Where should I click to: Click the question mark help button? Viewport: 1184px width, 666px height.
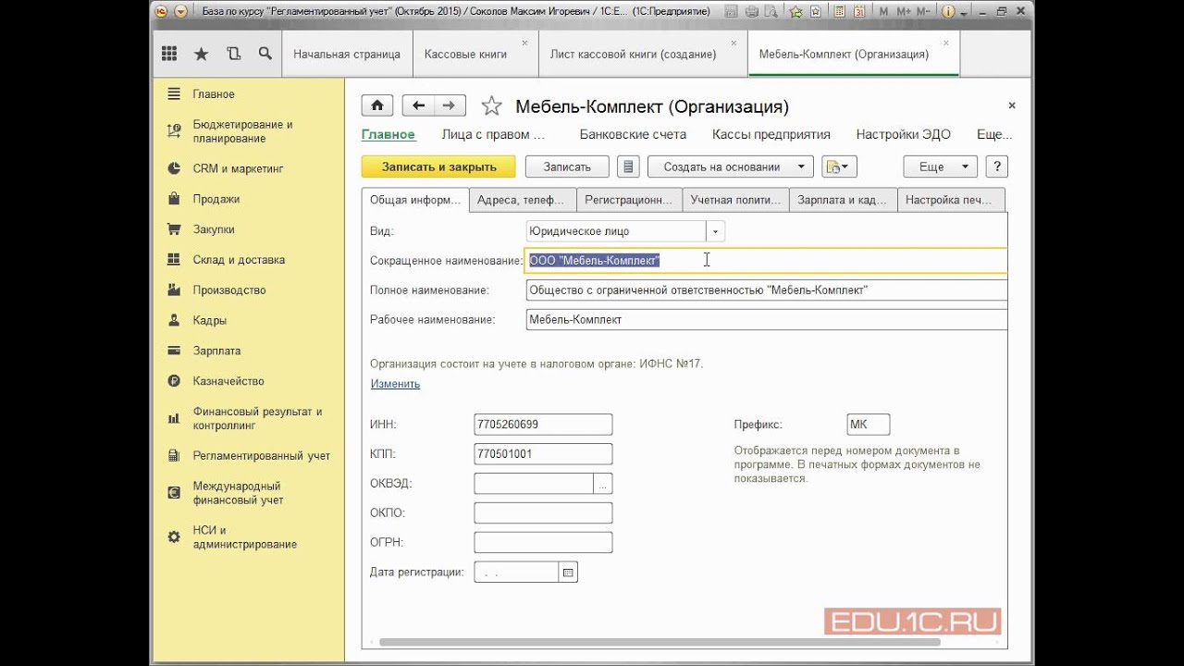tap(997, 166)
